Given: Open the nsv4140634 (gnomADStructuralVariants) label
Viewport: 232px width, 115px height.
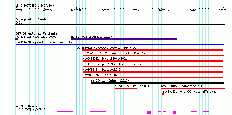Looking at the screenshot, I should coord(45,42).
